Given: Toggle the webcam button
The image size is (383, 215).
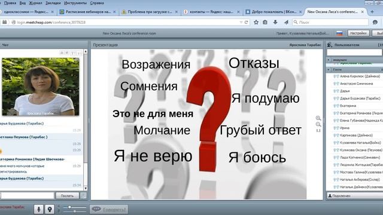Looking at the screenshot, I should click(x=50, y=210).
